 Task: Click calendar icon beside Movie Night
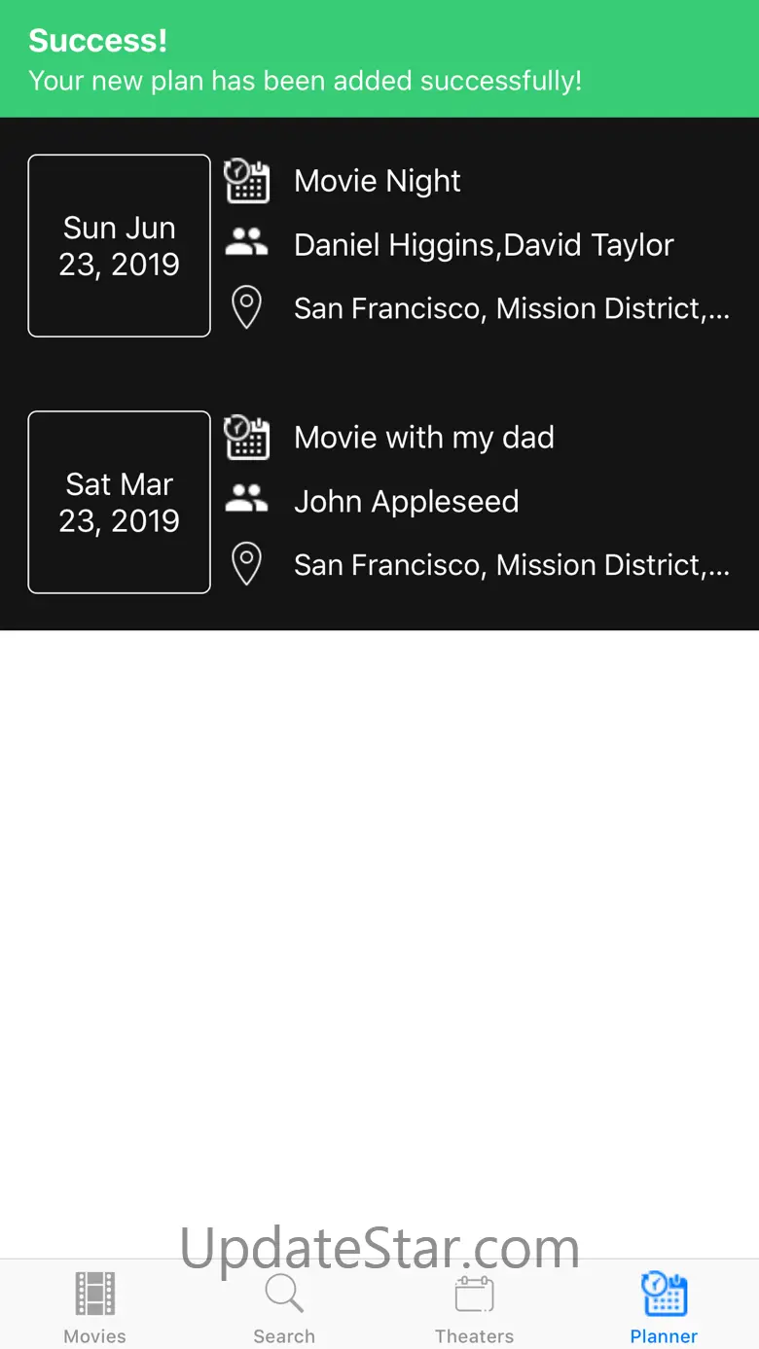(x=247, y=181)
